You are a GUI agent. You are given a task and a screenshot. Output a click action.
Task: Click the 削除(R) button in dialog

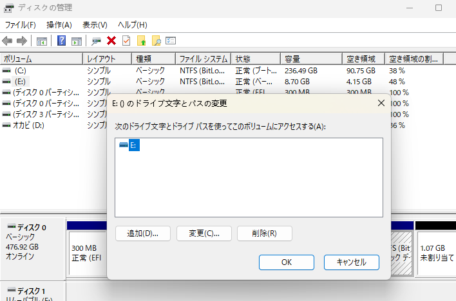264,233
